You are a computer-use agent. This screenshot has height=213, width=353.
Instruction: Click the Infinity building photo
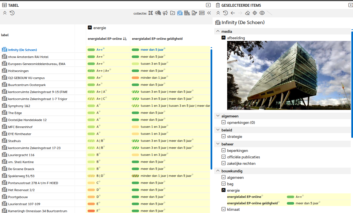click(289, 75)
